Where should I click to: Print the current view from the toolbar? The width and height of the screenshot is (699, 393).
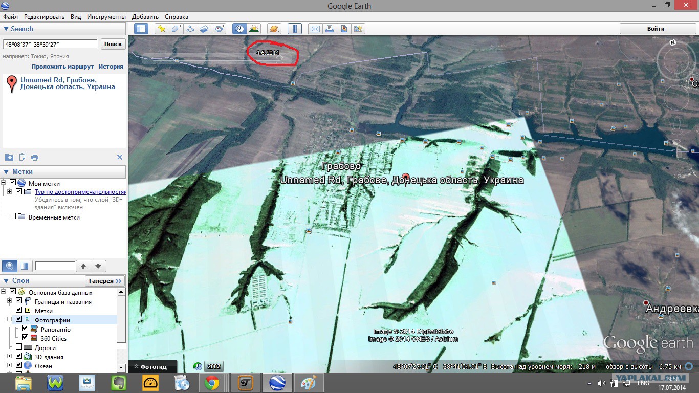[330, 29]
